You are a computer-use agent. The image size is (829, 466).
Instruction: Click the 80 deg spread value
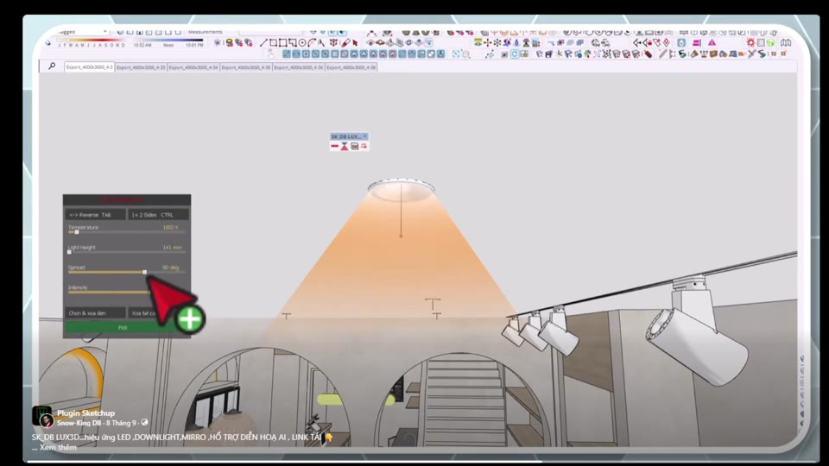[170, 268]
